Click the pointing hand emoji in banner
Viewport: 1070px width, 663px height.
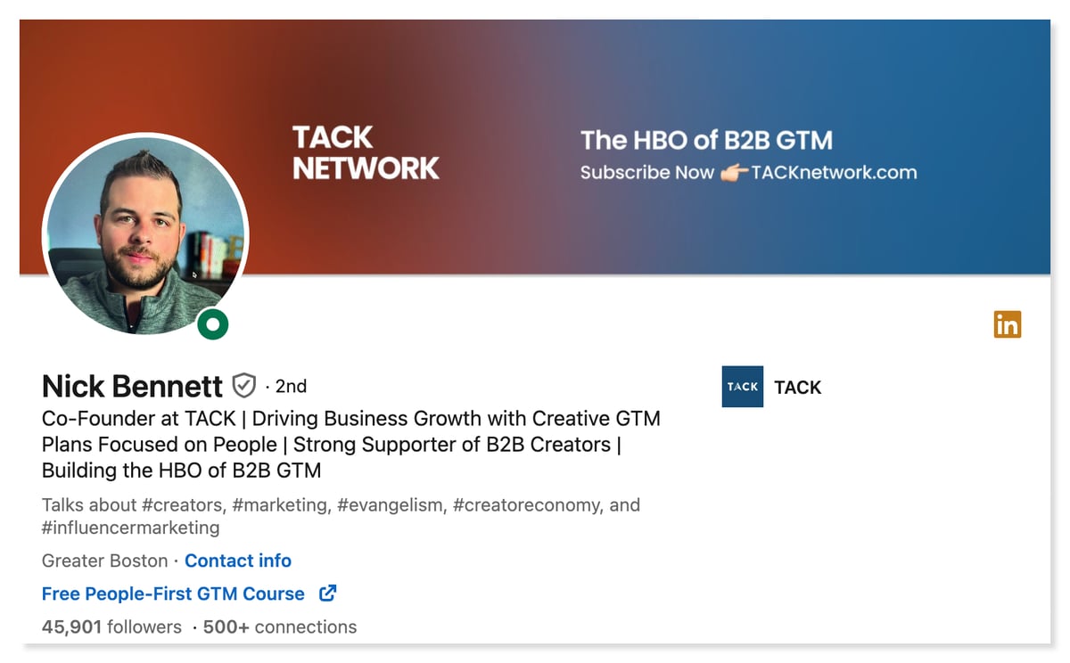734,173
